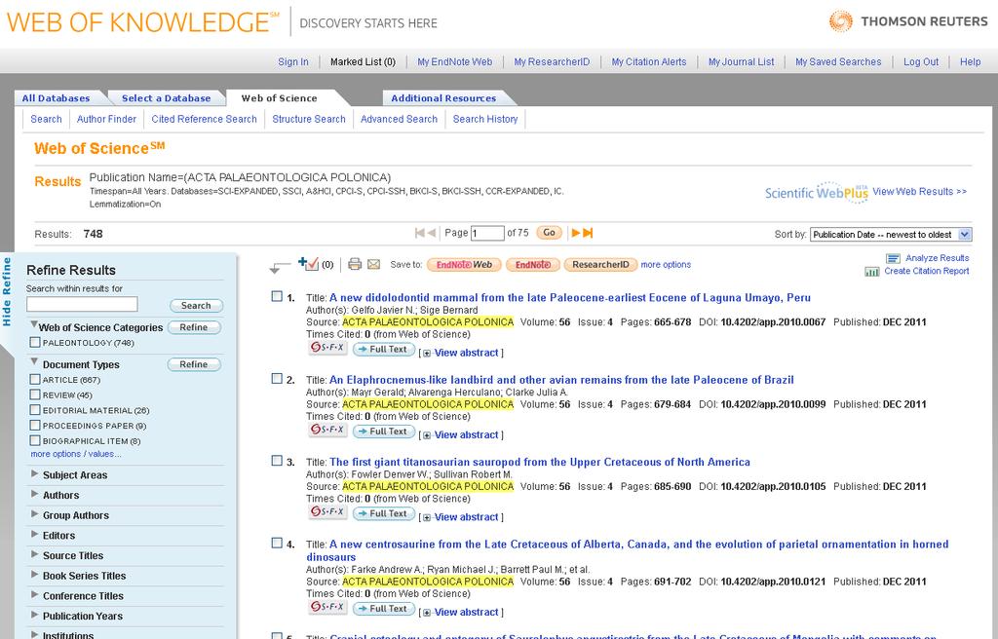Image resolution: width=998 pixels, height=639 pixels.
Task: Collapse the Web of Science Categories section
Action: click(34, 324)
